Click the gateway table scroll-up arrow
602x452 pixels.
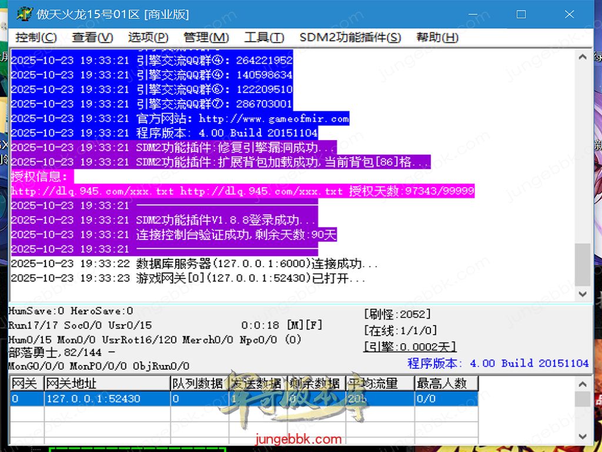583,384
